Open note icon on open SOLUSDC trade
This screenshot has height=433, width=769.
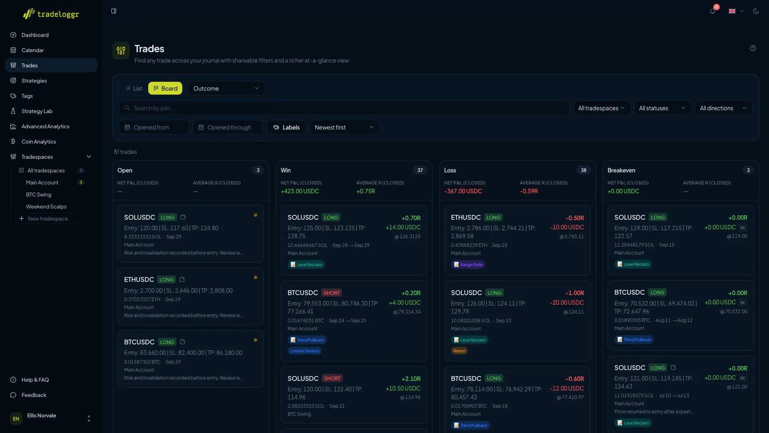point(183,217)
